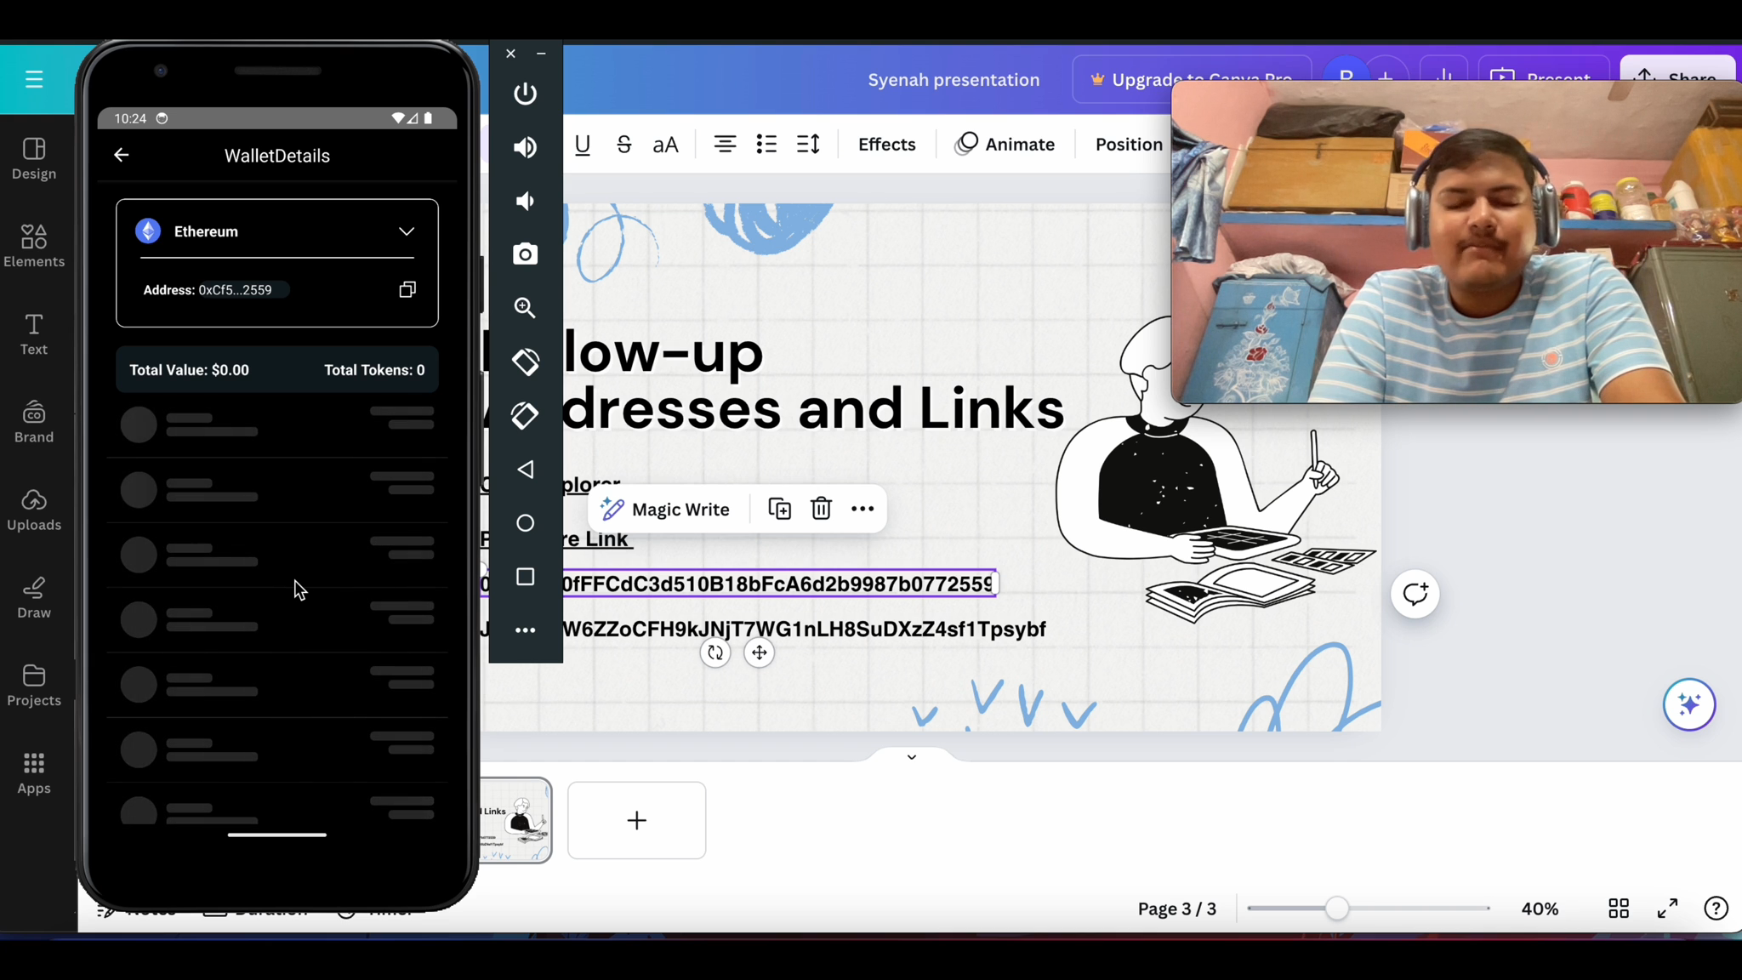Duplicate the selected text element
1742x980 pixels.
(779, 509)
